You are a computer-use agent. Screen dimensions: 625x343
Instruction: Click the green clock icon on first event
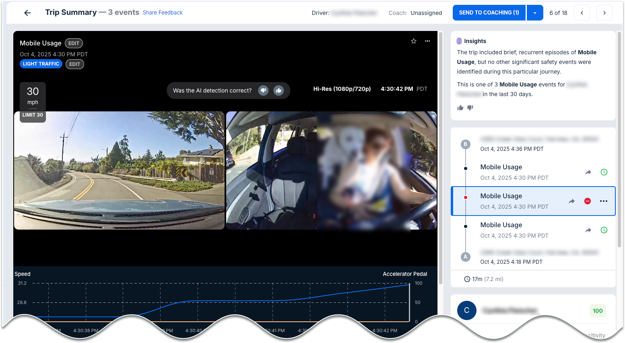(604, 172)
